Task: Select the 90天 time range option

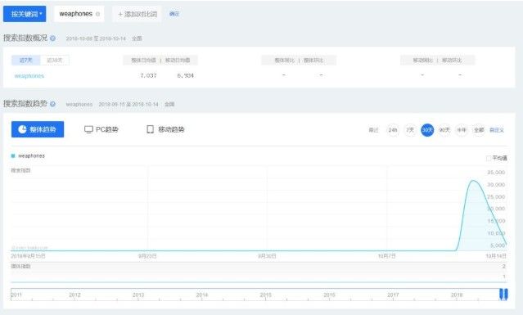Action: click(444, 130)
